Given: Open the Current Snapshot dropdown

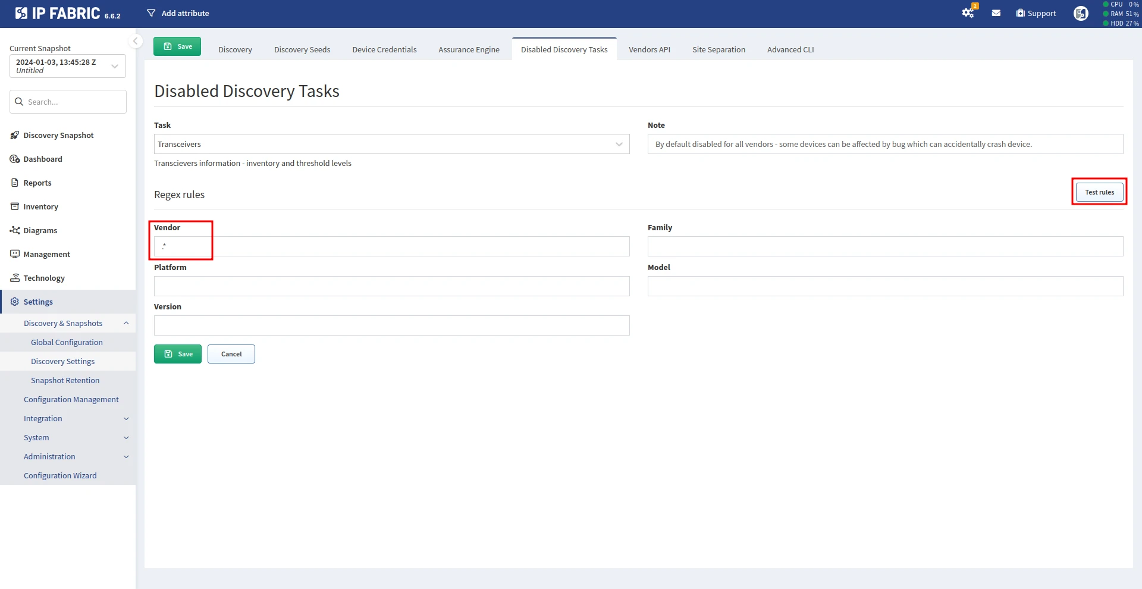Looking at the screenshot, I should coord(68,66).
